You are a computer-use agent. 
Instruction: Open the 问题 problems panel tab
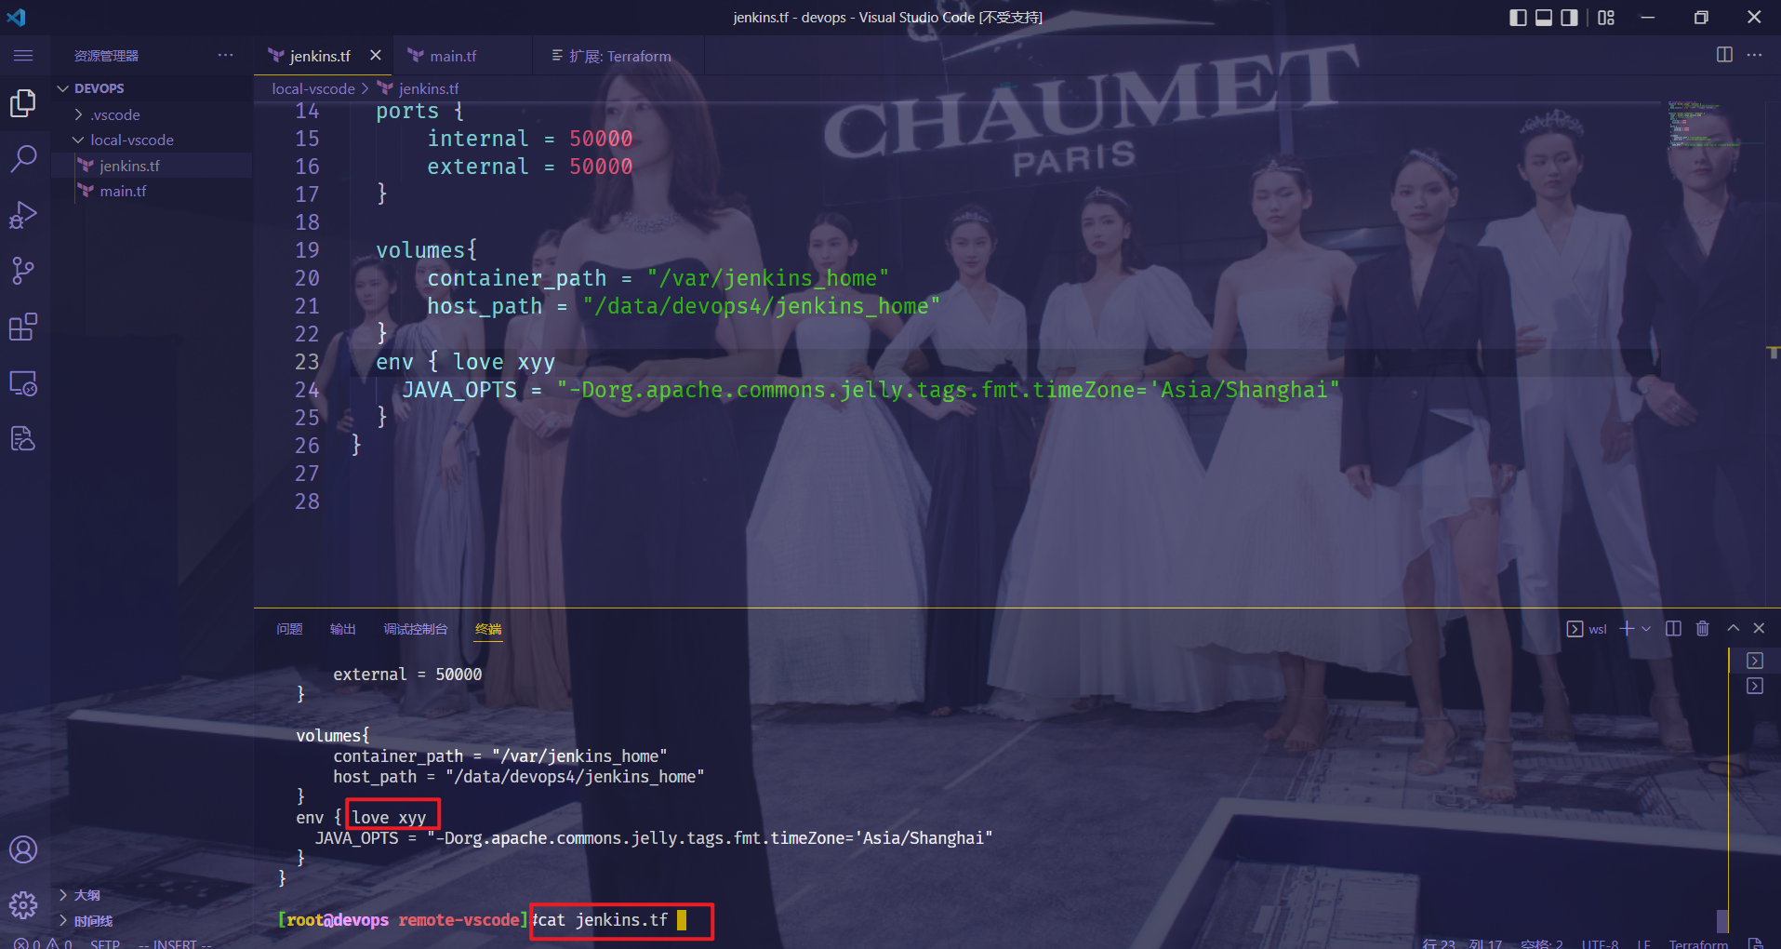[x=289, y=629]
